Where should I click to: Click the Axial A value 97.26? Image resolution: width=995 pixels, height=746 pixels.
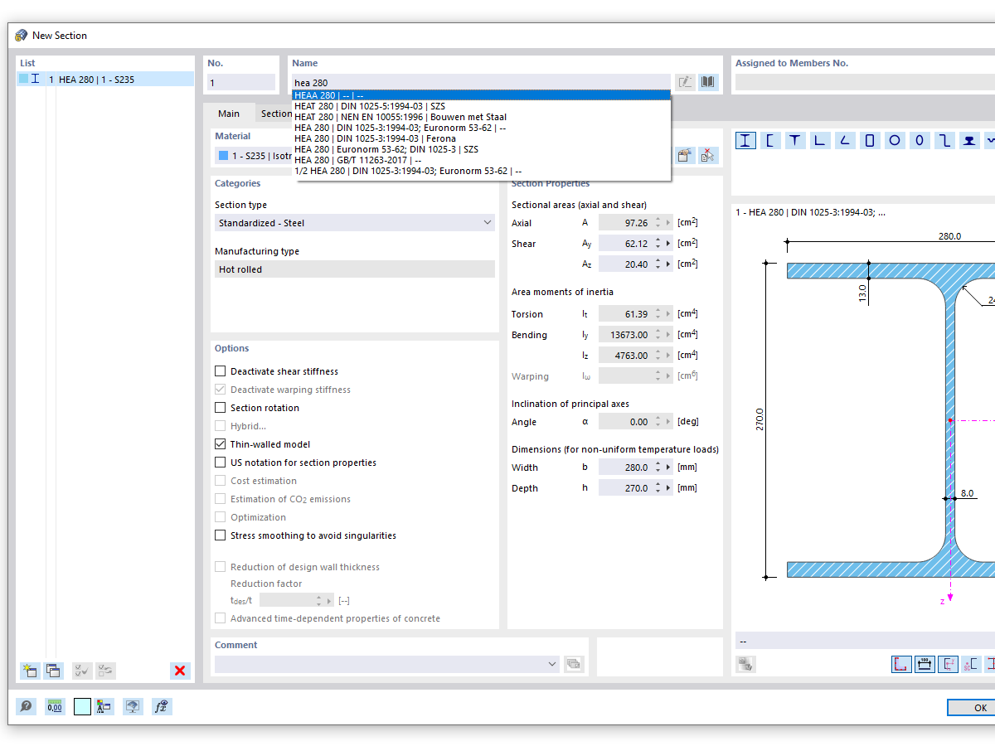[626, 223]
